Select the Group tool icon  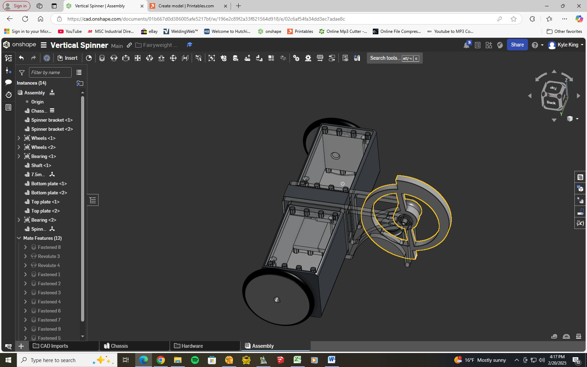[x=212, y=58]
